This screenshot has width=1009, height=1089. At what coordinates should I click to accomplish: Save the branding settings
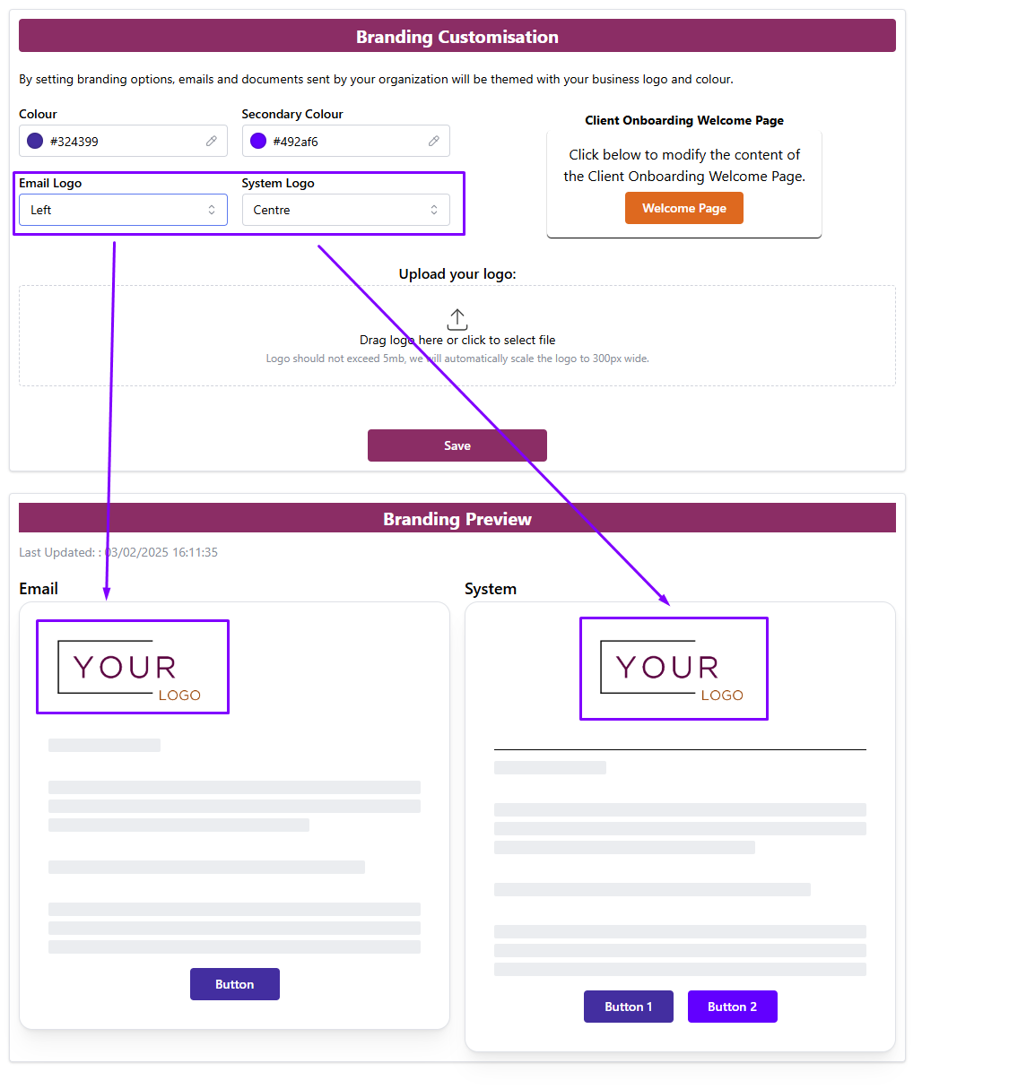(457, 445)
